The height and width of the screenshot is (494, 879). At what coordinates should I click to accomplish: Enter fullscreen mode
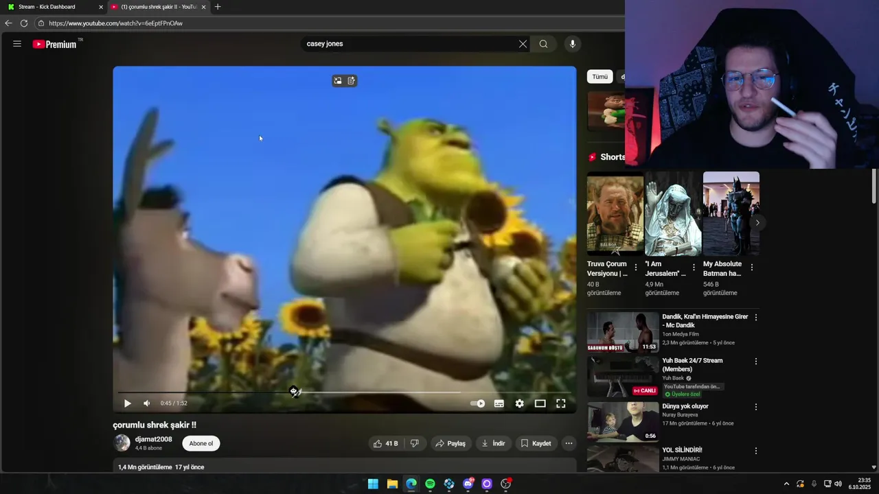click(560, 403)
